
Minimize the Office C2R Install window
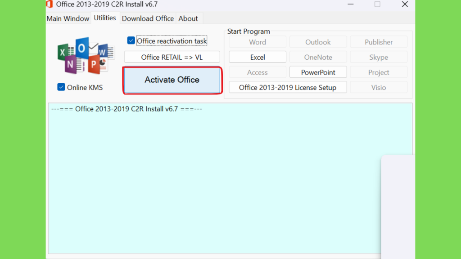pyautogui.click(x=350, y=4)
